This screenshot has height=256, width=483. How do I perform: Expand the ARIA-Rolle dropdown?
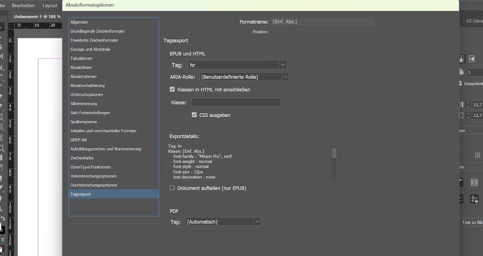click(285, 77)
